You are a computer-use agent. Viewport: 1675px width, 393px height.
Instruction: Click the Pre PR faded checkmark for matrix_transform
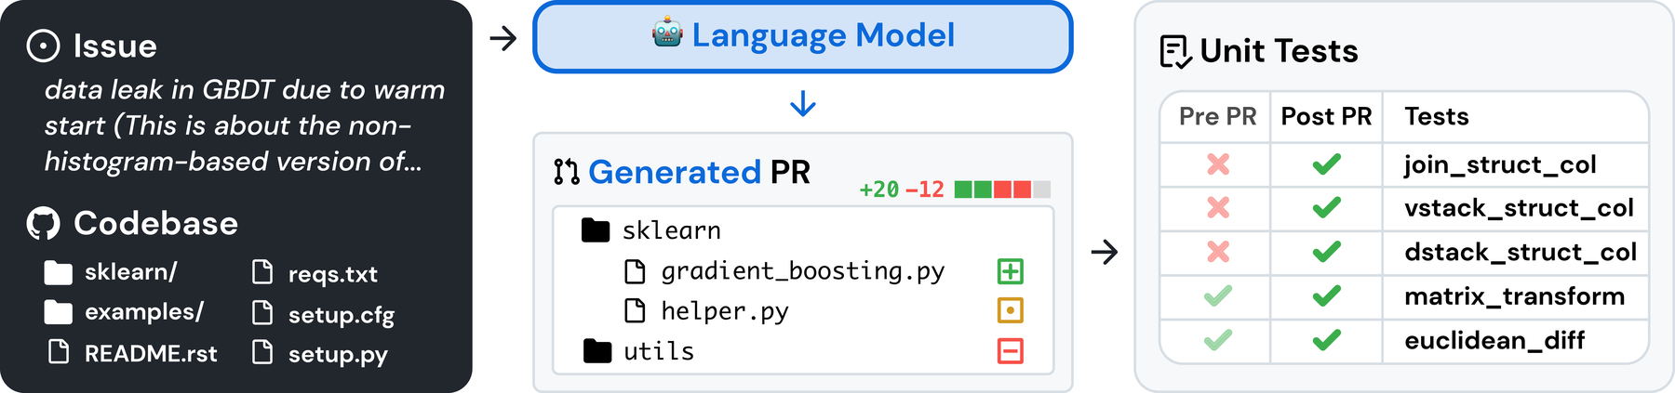click(1218, 296)
